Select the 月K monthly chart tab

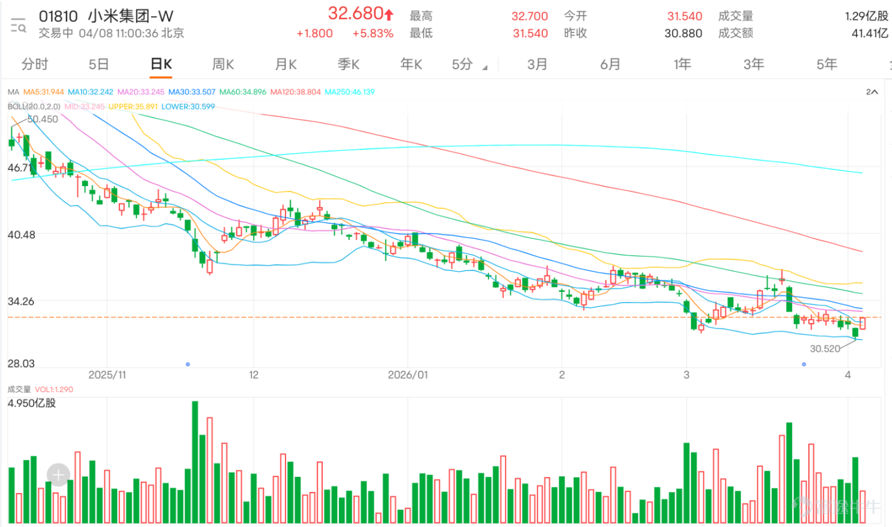[286, 64]
